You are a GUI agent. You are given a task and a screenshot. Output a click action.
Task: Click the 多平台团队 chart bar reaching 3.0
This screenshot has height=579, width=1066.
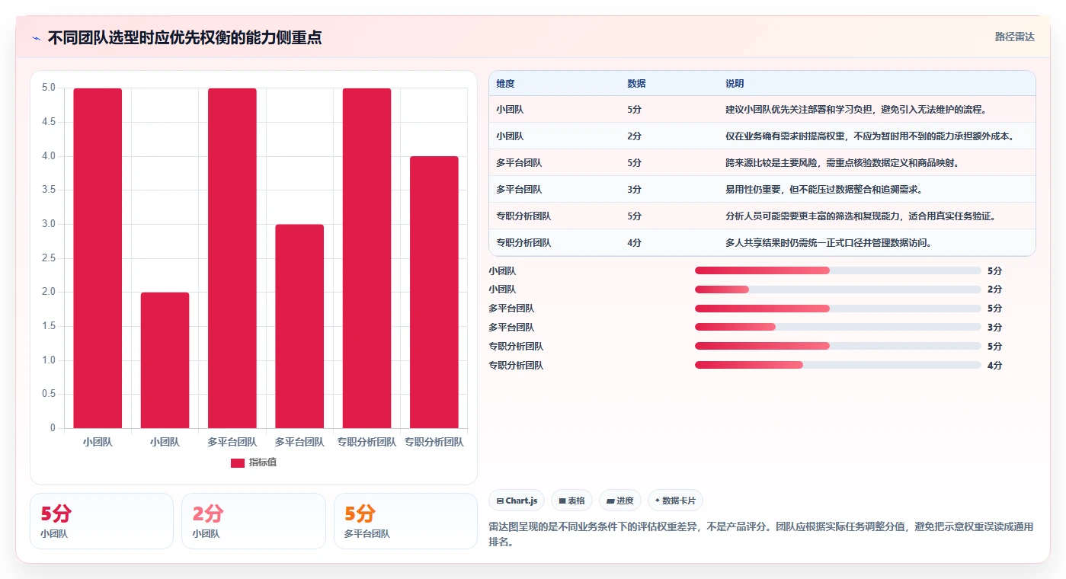(299, 326)
